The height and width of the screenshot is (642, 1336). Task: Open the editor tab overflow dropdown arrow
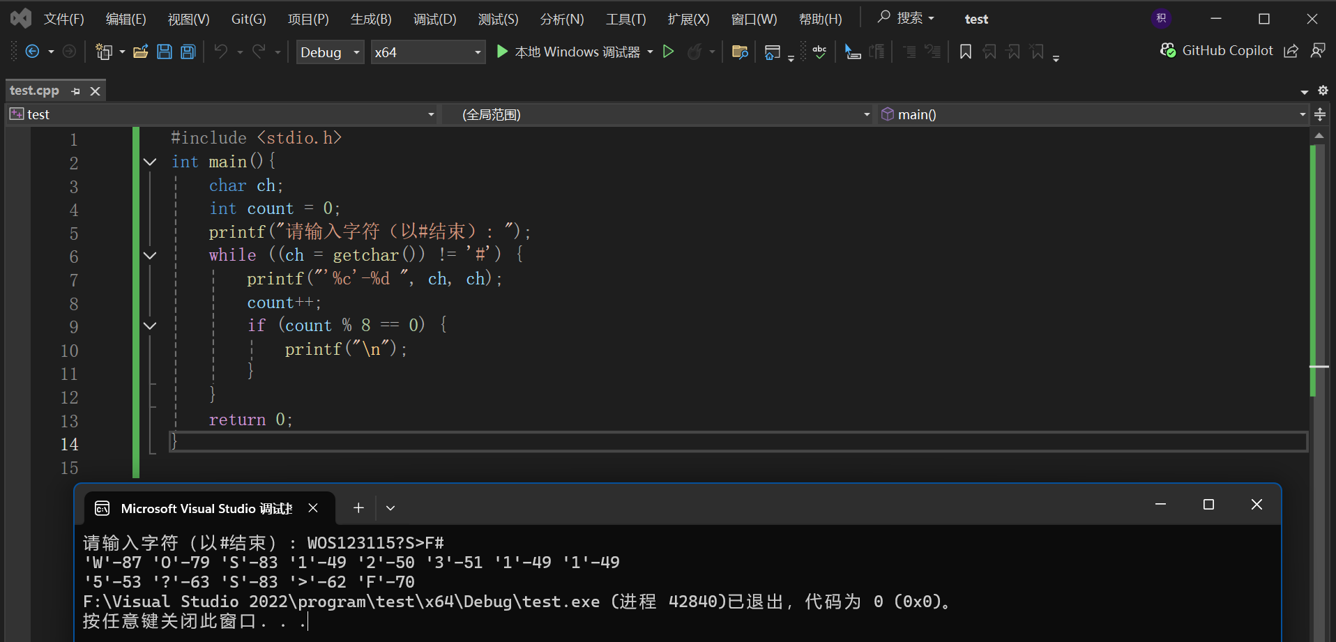point(1305,91)
